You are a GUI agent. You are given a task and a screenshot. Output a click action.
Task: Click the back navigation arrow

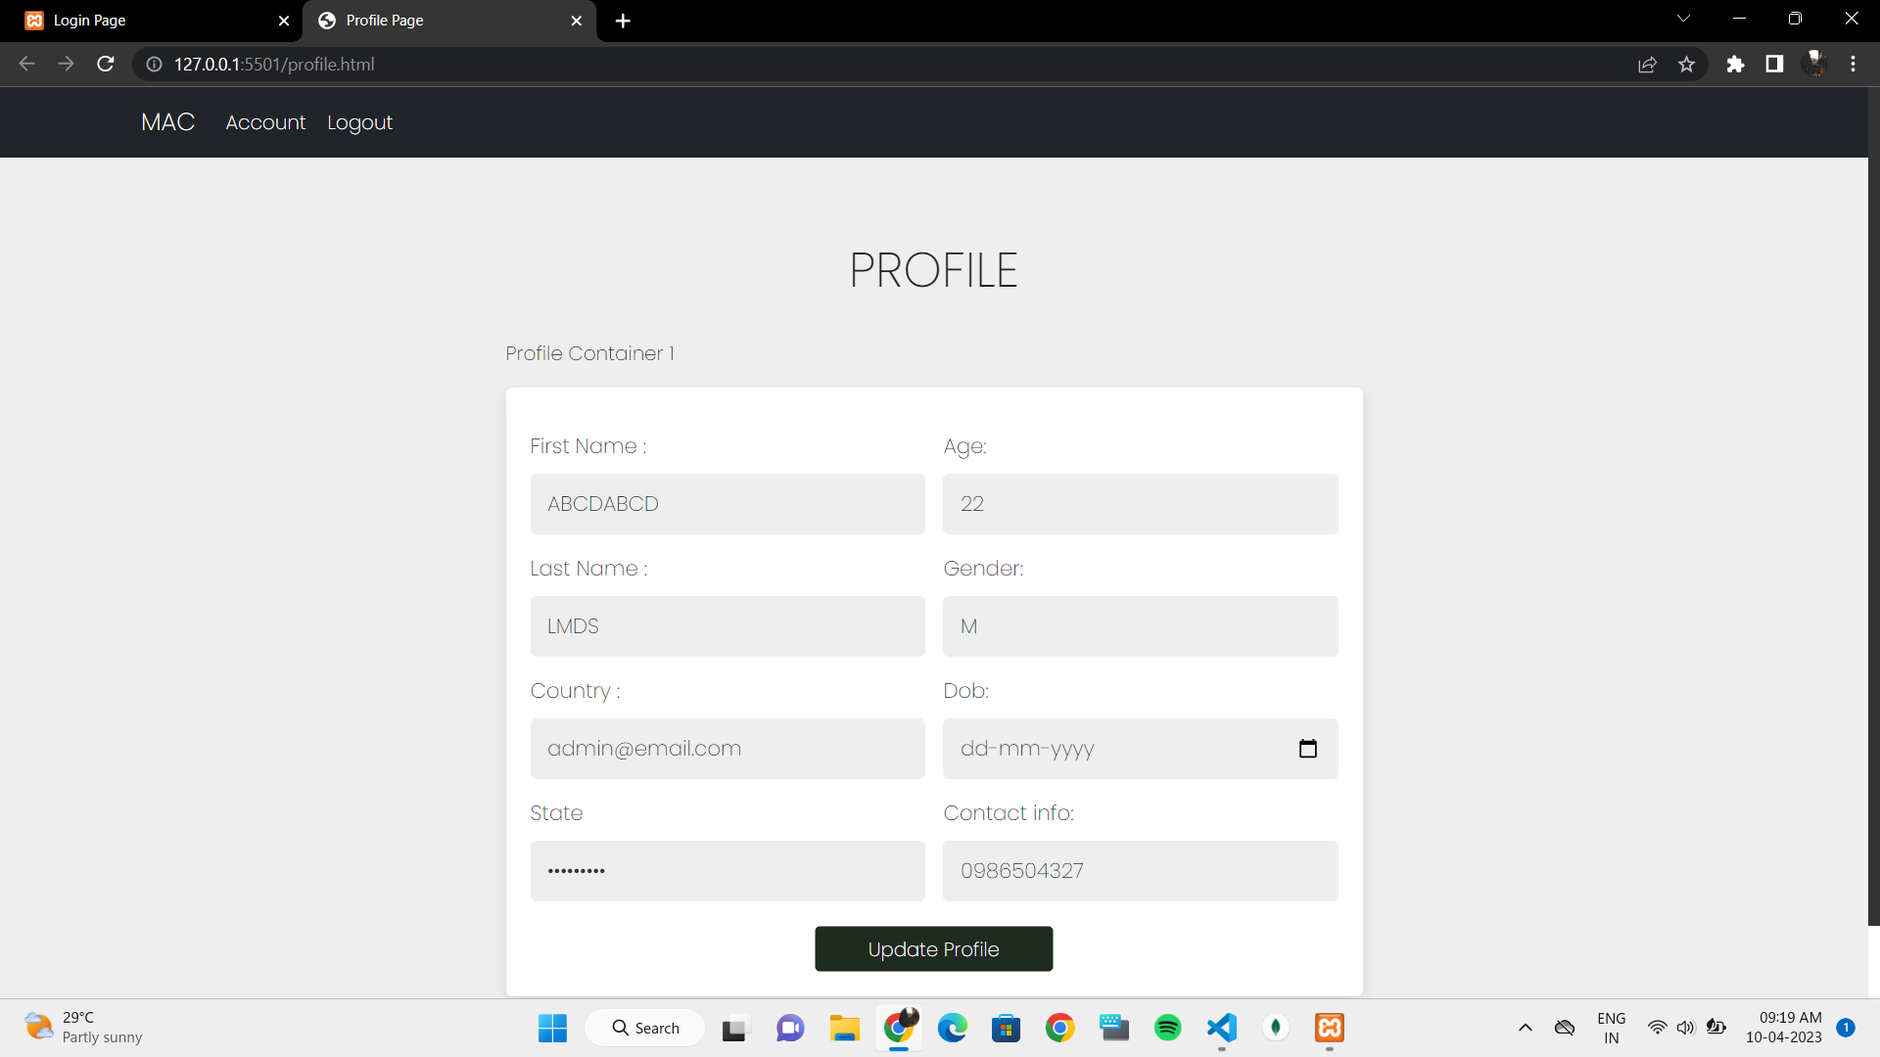[x=25, y=64]
